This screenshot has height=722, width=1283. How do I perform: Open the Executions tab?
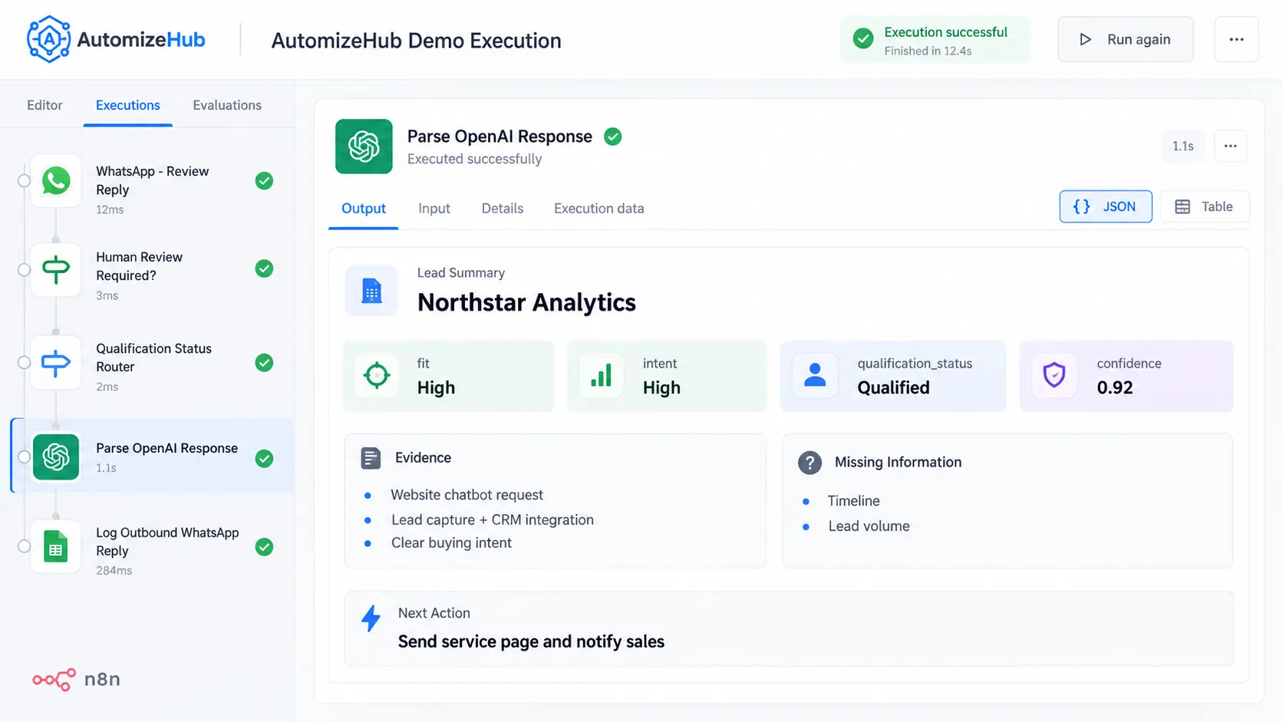click(x=128, y=105)
